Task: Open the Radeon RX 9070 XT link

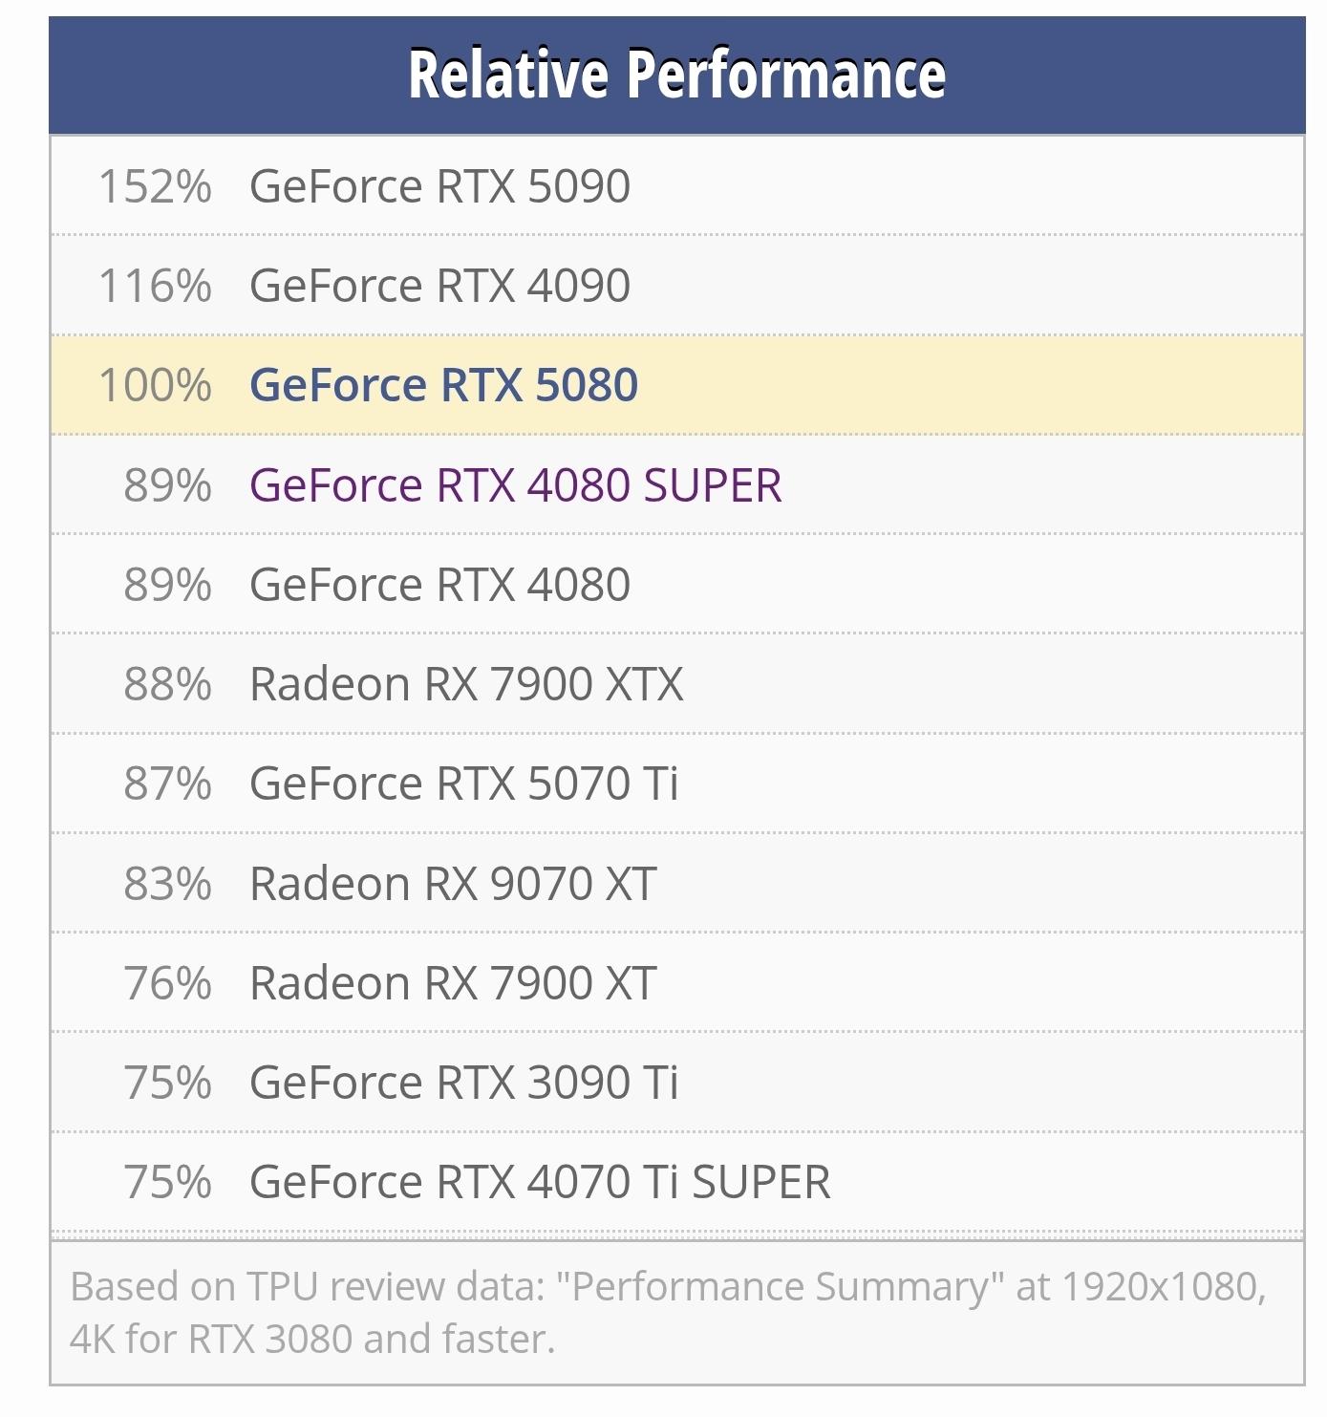Action: coord(453,884)
